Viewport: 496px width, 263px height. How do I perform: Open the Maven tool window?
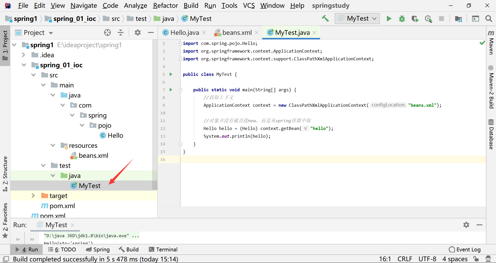point(491,43)
